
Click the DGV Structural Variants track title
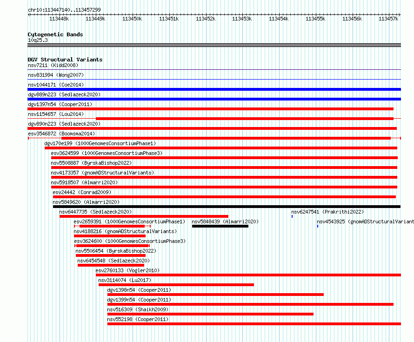65,60
